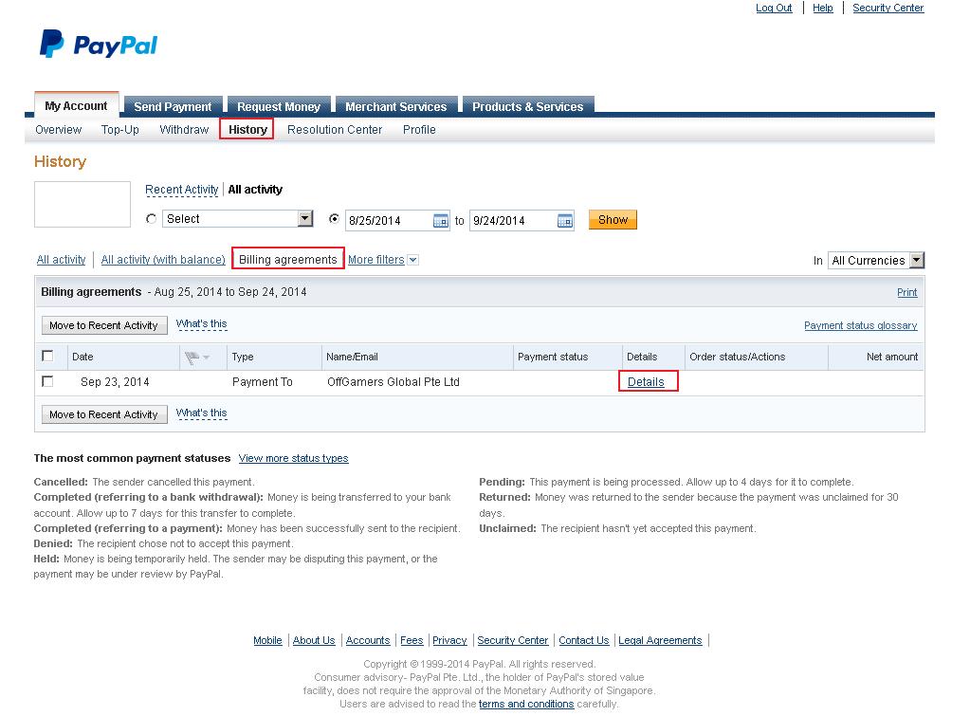This screenshot has height=716, width=970.
Task: Select the preset period radio button
Action: 151,219
